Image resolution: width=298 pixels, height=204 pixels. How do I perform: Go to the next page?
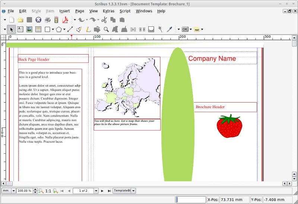click(103, 191)
